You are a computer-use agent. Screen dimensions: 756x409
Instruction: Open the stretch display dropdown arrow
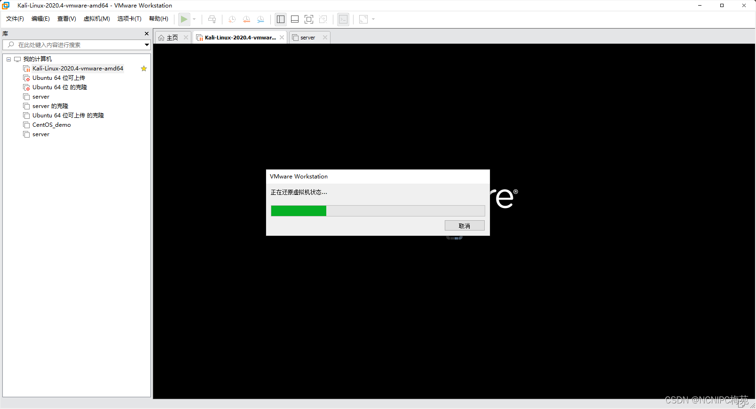[x=373, y=19]
